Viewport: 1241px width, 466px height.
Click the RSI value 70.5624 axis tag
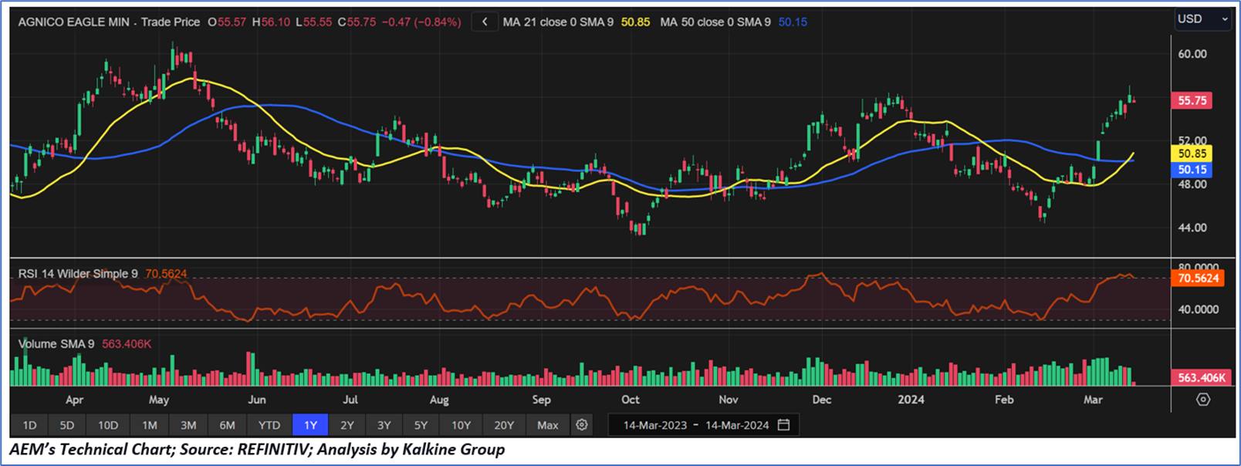[1197, 279]
